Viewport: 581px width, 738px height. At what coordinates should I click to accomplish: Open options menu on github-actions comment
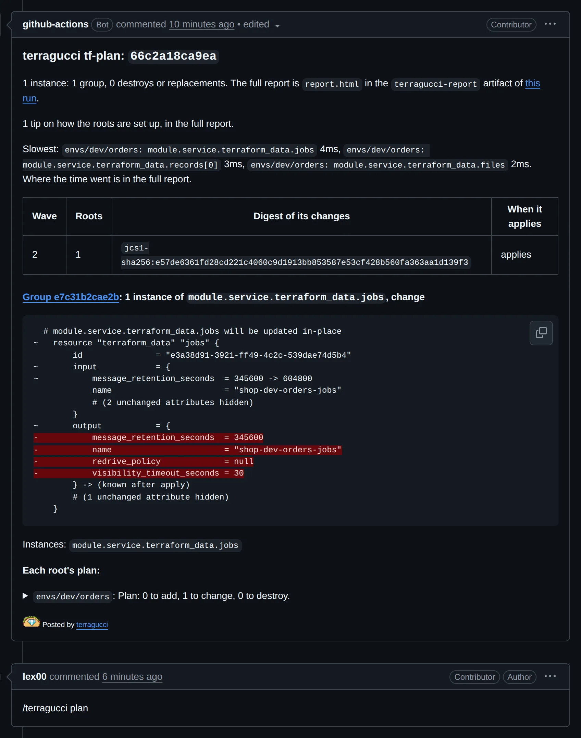click(550, 24)
